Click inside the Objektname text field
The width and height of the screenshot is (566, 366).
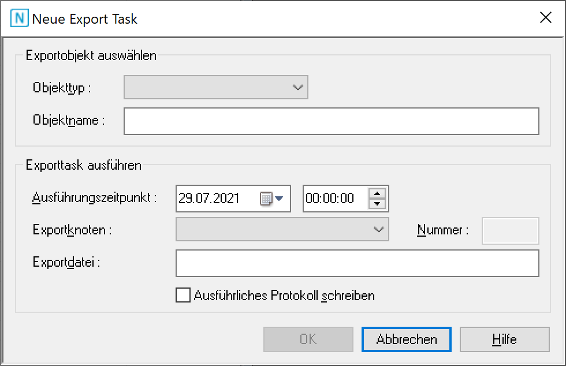pos(331,121)
